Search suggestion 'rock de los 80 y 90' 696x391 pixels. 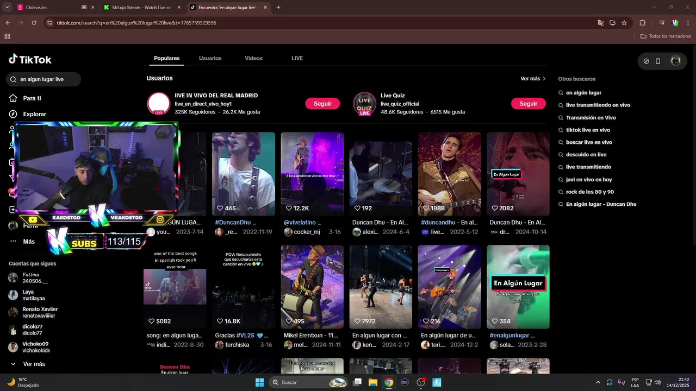(590, 192)
